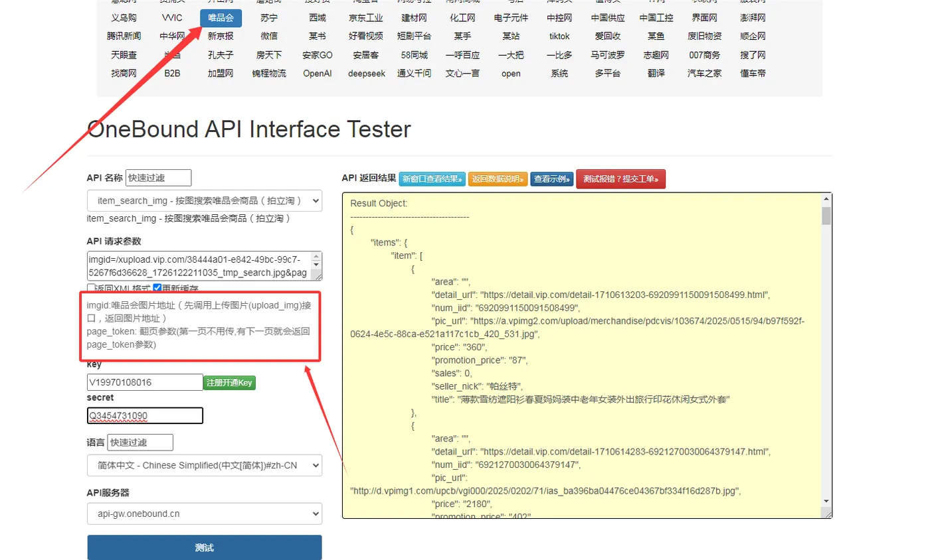Open the 天眼查 tab
The width and height of the screenshot is (930, 560).
click(124, 55)
